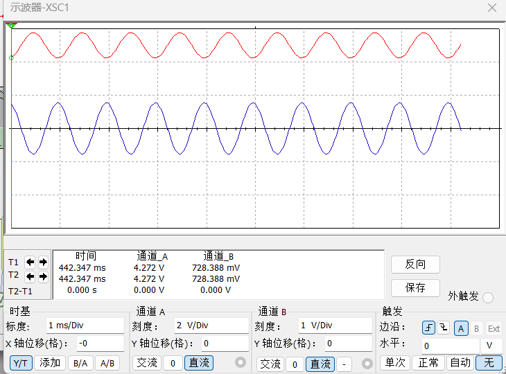Set channel B coupling to 0
This screenshot has height=374, width=506.
point(295,364)
